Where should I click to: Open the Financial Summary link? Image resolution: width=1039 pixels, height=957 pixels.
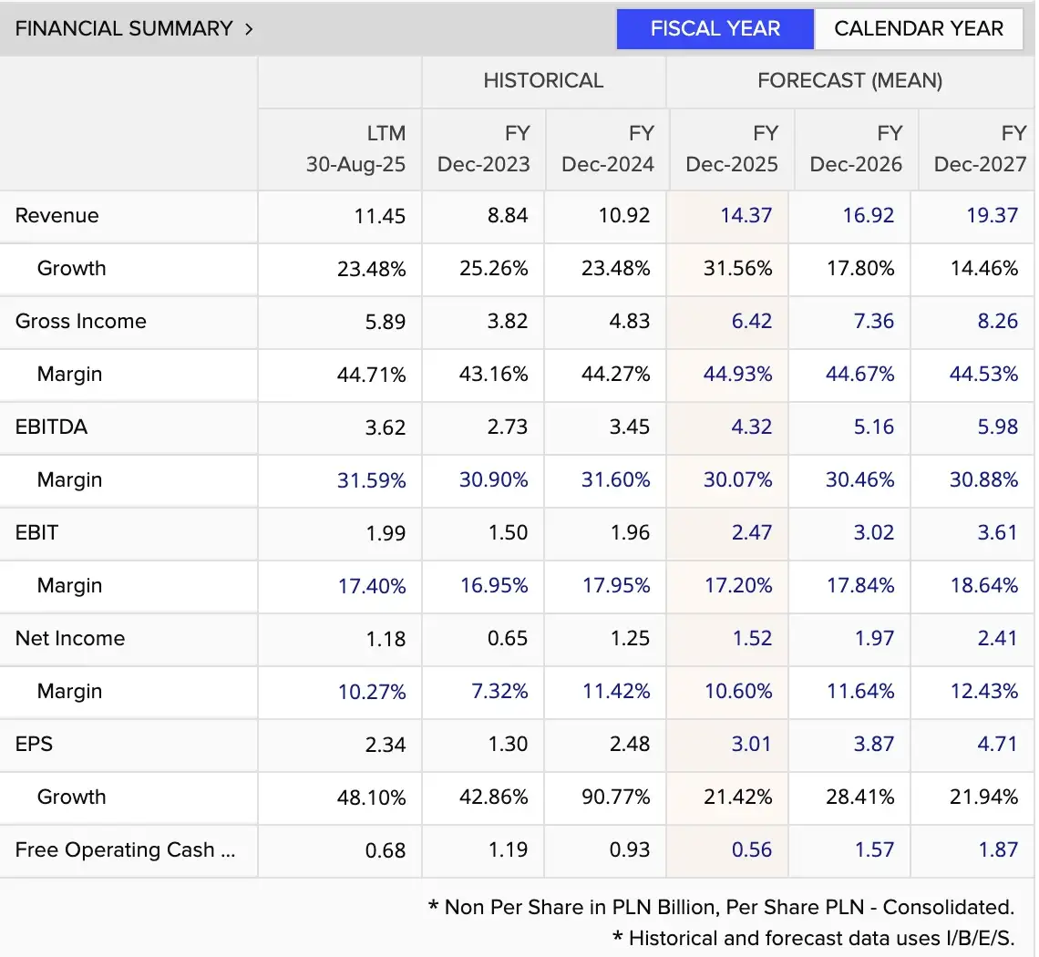(124, 28)
